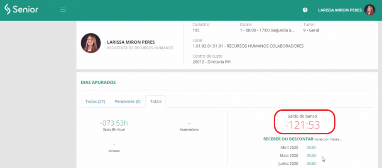Open the help question mark icon
The height and width of the screenshot is (168, 382).
pos(305,10)
